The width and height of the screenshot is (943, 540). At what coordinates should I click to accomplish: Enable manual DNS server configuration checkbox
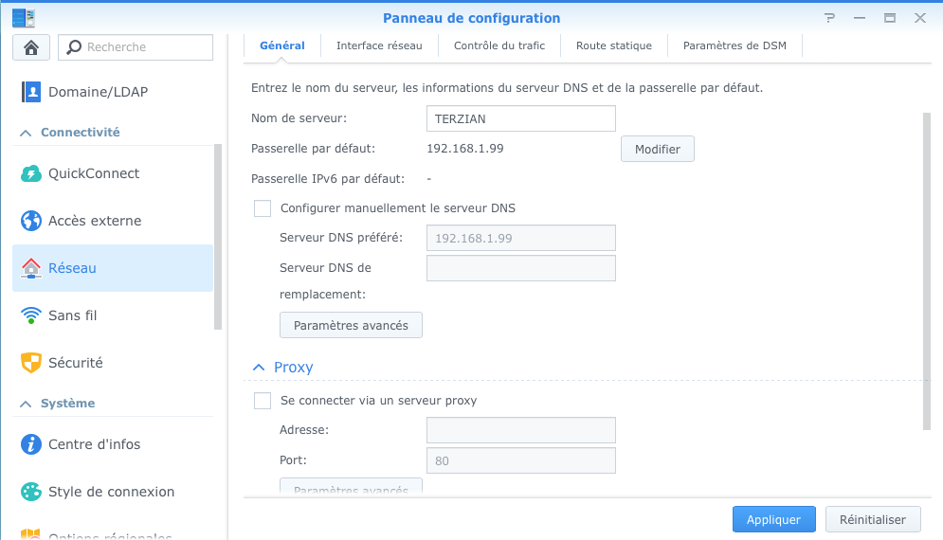(x=263, y=208)
